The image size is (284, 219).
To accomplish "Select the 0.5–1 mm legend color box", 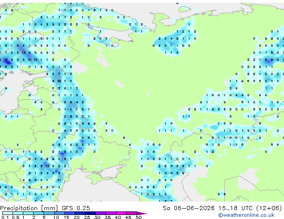I will [x=18, y=213].
